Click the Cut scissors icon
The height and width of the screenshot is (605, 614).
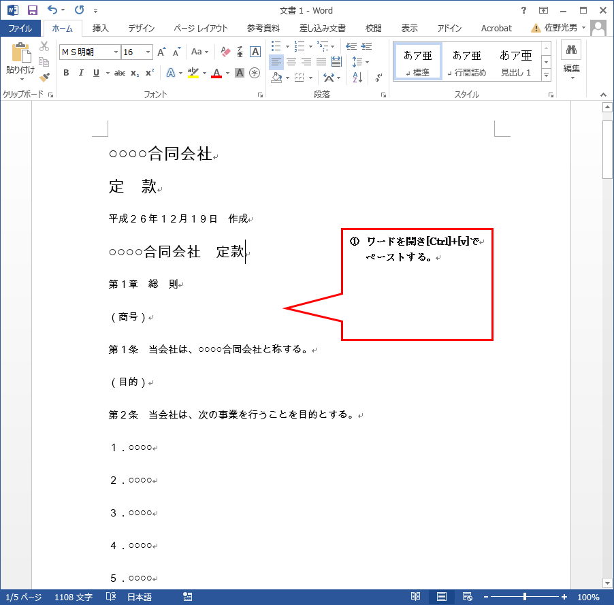click(44, 46)
